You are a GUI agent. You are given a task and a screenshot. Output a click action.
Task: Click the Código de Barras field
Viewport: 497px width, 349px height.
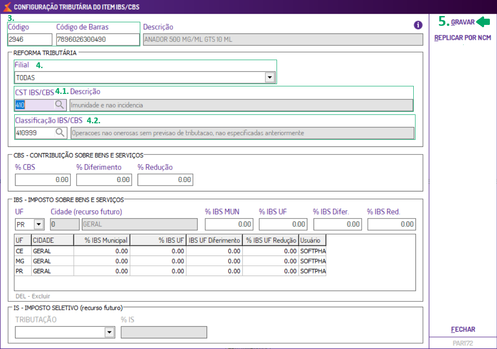(97, 40)
